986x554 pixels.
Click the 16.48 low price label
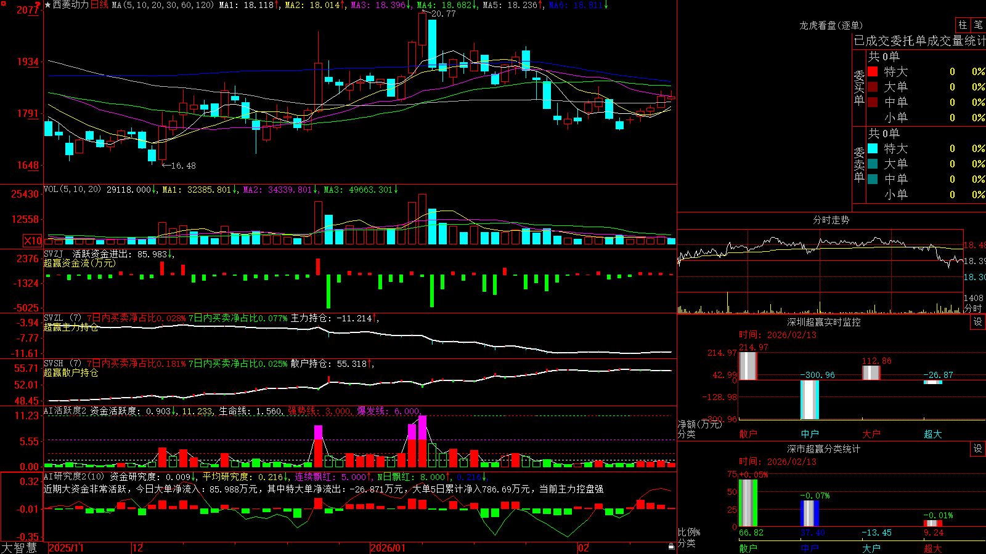coord(183,166)
